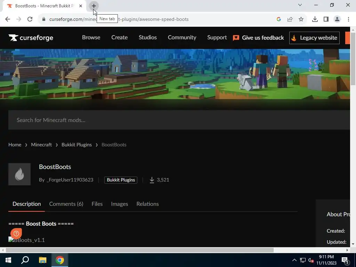Open the orange help question-mark bubble

pos(16,233)
